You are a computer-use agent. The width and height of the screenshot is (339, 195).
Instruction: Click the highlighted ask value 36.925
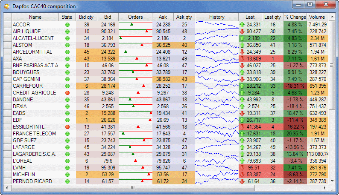(x=163, y=45)
